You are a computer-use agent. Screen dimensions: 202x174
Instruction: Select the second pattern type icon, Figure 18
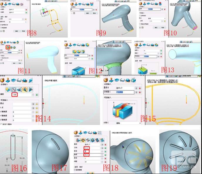tap(83, 140)
